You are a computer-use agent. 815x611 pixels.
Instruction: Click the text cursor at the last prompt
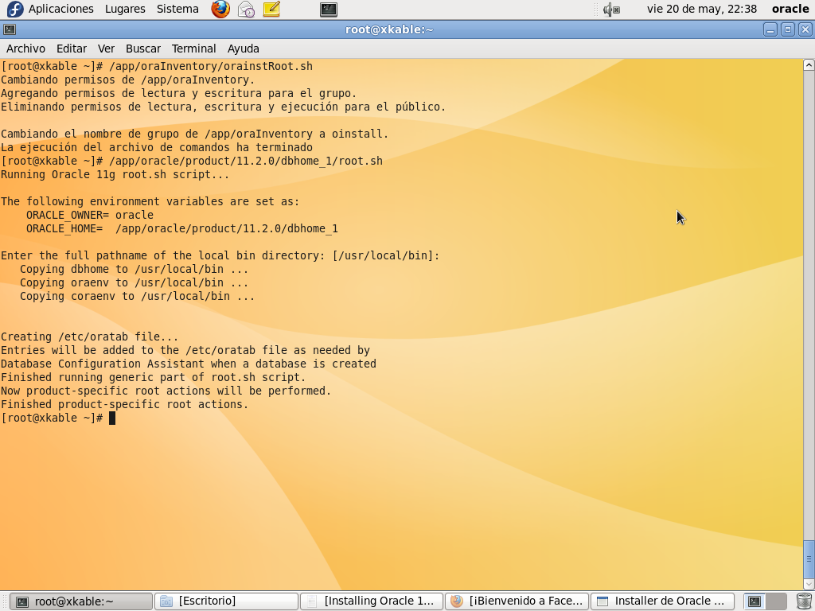coord(112,418)
